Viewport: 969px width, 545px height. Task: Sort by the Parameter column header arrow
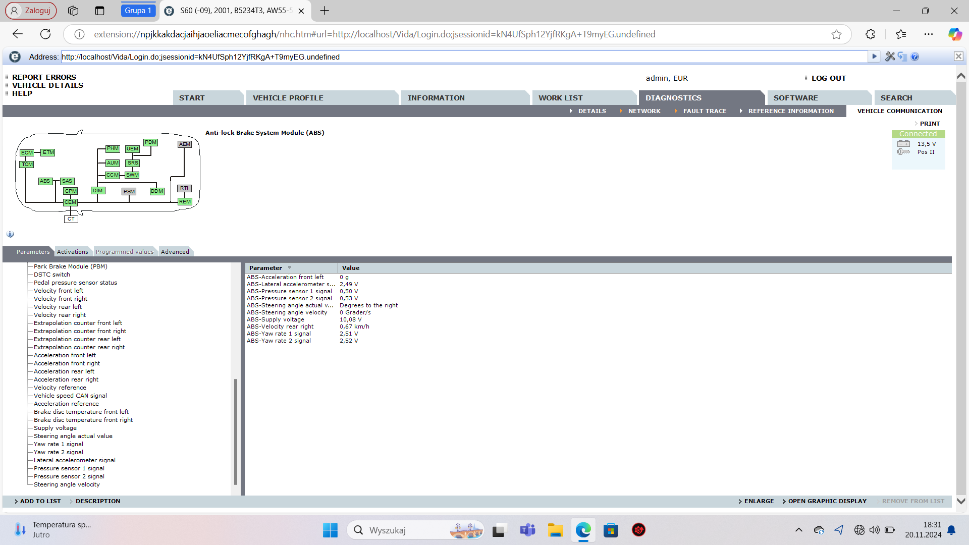(x=290, y=268)
